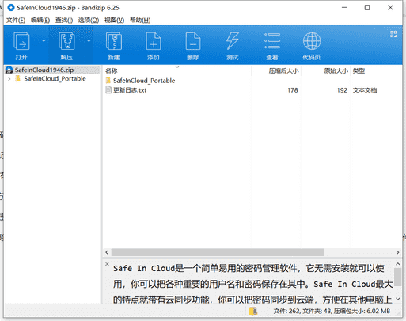The image size is (406, 321).
Task: Open the 选项(O) menu
Action: pos(89,21)
